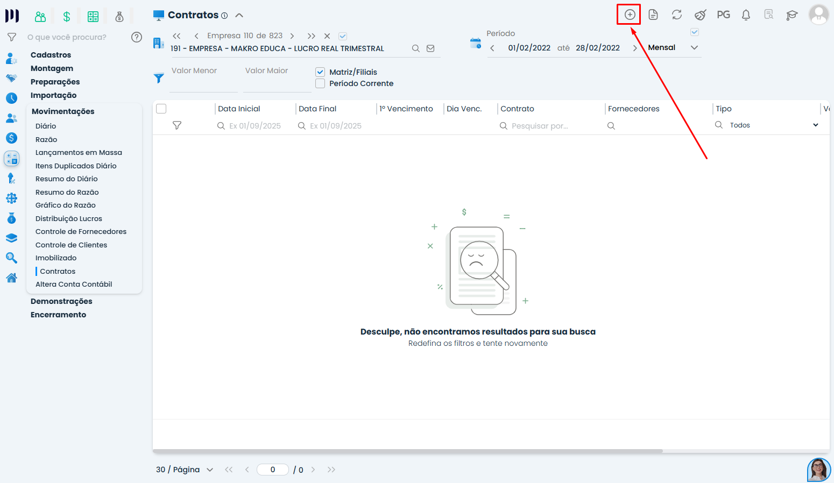
Task: Click the clock icon in left sidebar
Action: [11, 98]
